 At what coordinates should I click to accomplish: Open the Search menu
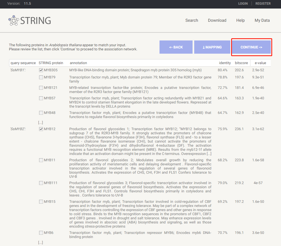click(x=192, y=20)
